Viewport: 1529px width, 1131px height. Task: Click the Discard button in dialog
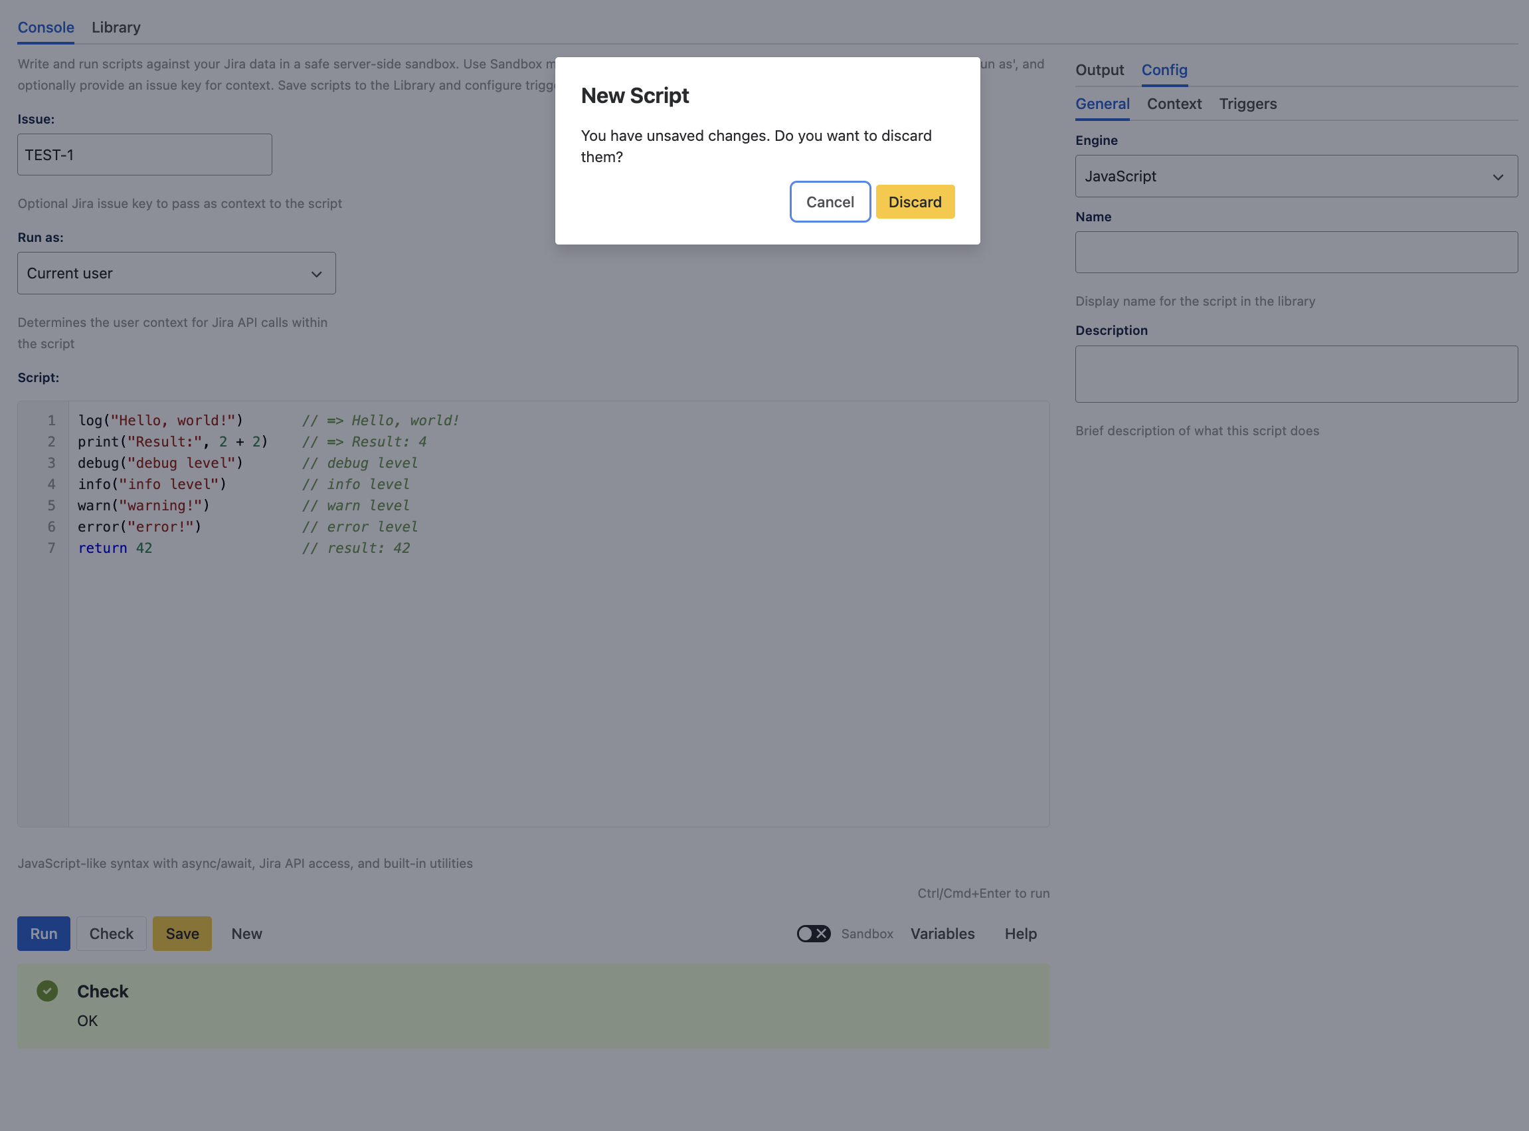tap(915, 202)
